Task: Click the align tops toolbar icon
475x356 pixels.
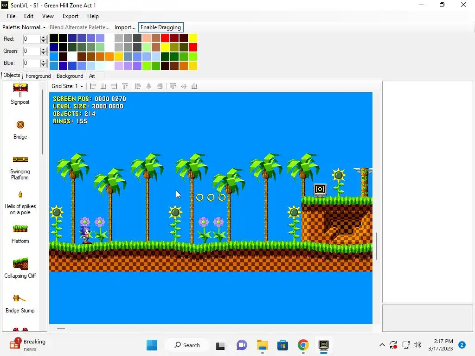Action: tap(173, 86)
